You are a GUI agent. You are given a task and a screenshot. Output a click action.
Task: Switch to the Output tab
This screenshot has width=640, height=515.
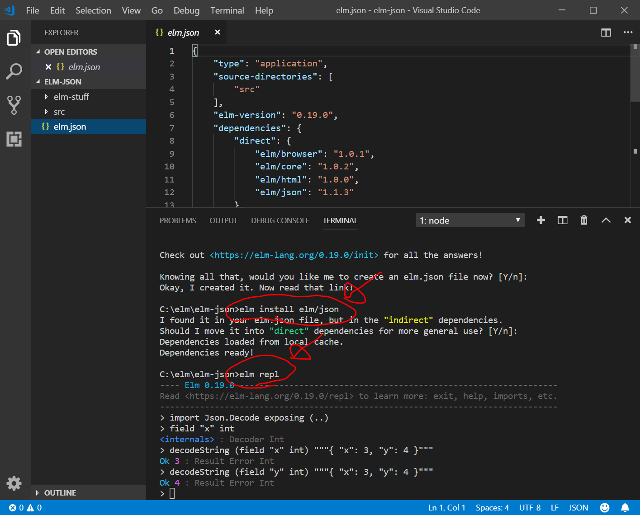(223, 220)
